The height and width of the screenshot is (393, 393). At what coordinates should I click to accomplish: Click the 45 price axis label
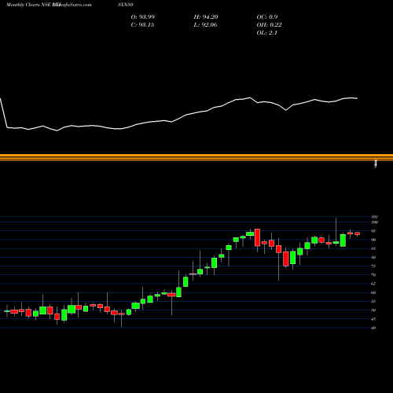coord(373,319)
